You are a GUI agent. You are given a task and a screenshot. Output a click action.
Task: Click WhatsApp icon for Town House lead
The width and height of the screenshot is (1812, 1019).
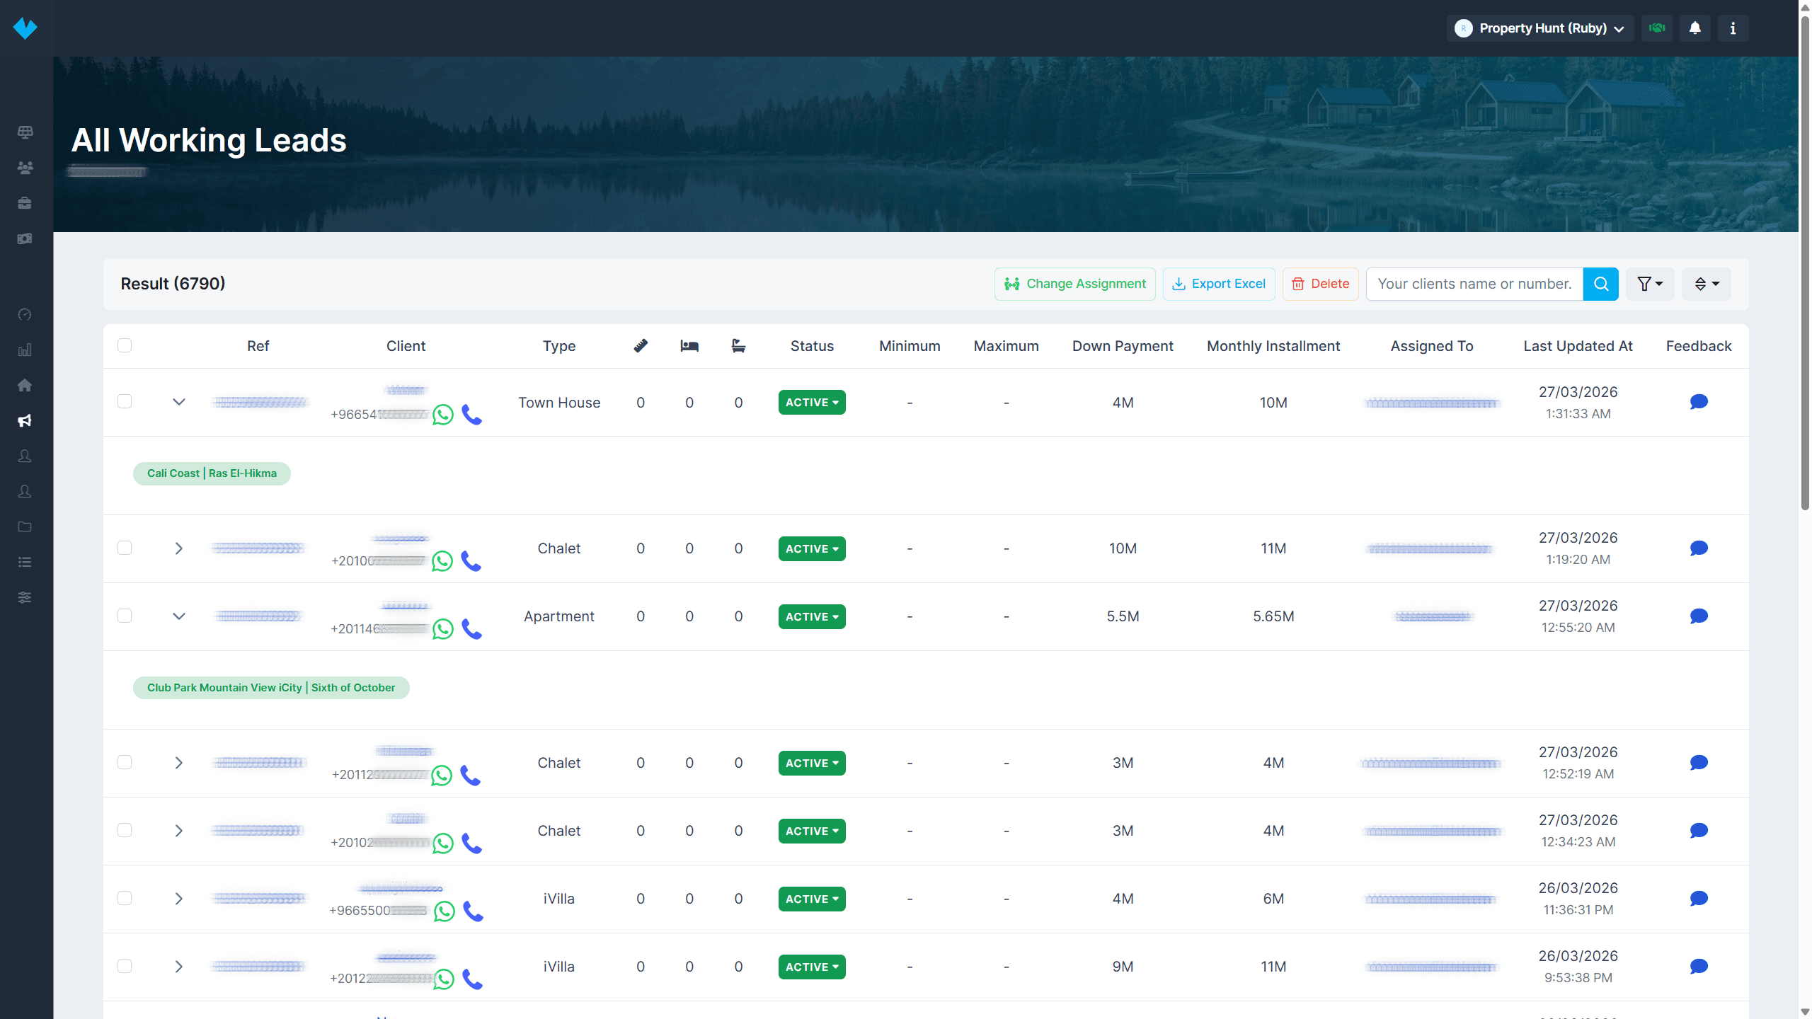pyautogui.click(x=443, y=415)
